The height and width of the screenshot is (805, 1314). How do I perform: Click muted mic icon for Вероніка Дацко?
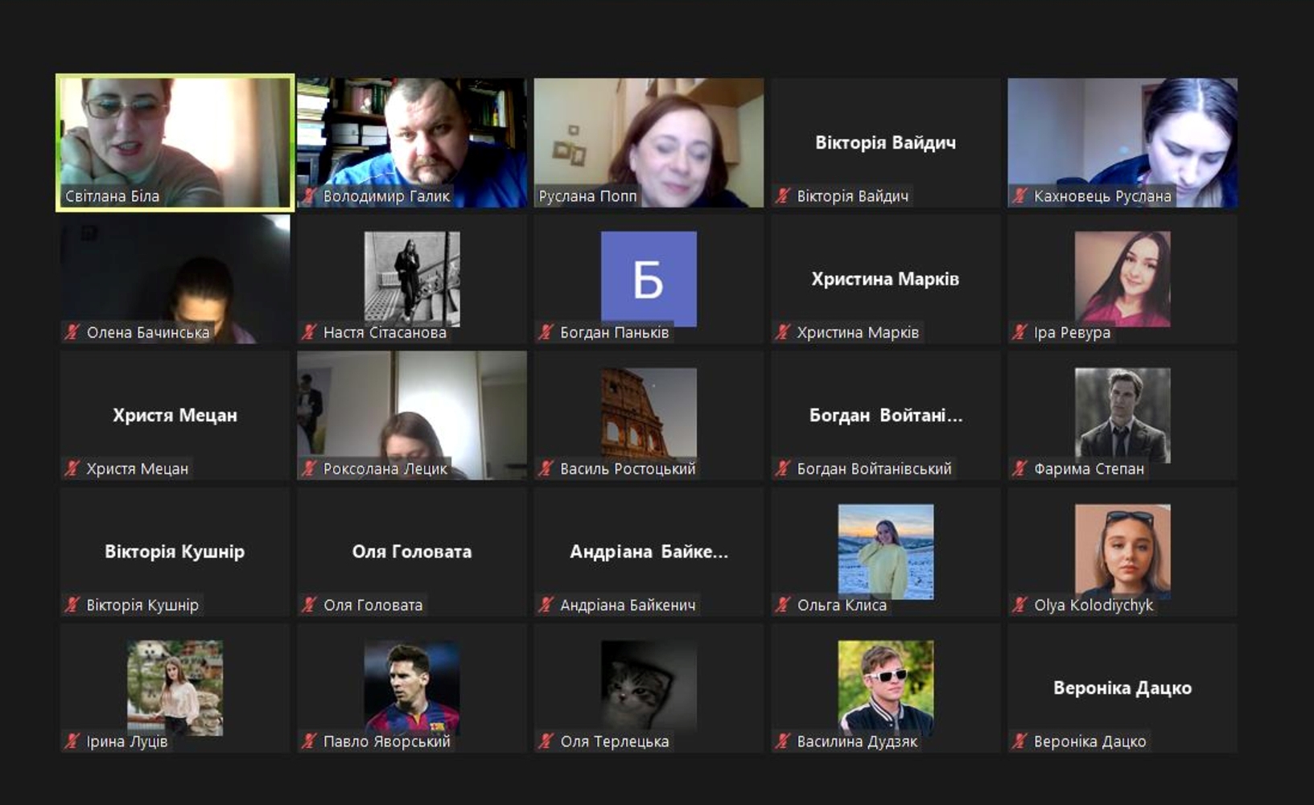click(x=1019, y=741)
